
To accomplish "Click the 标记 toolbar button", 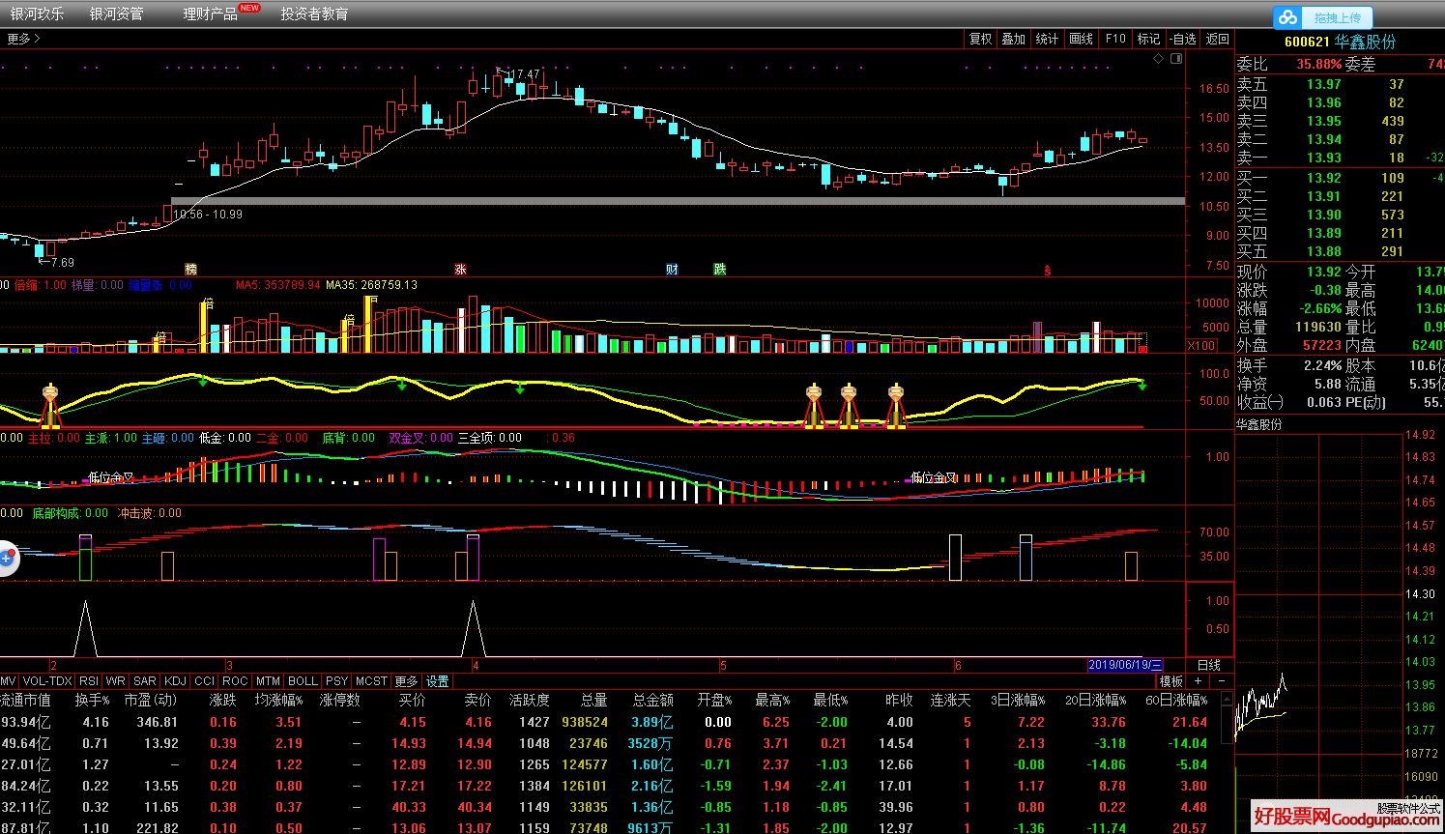I will point(1148,39).
